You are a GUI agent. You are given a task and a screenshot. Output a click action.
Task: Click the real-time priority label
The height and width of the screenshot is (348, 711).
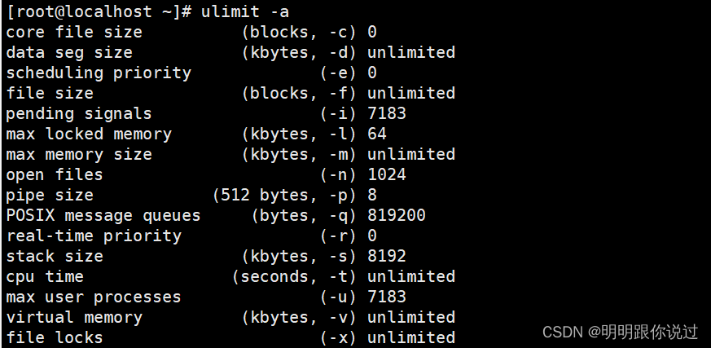[x=94, y=236]
